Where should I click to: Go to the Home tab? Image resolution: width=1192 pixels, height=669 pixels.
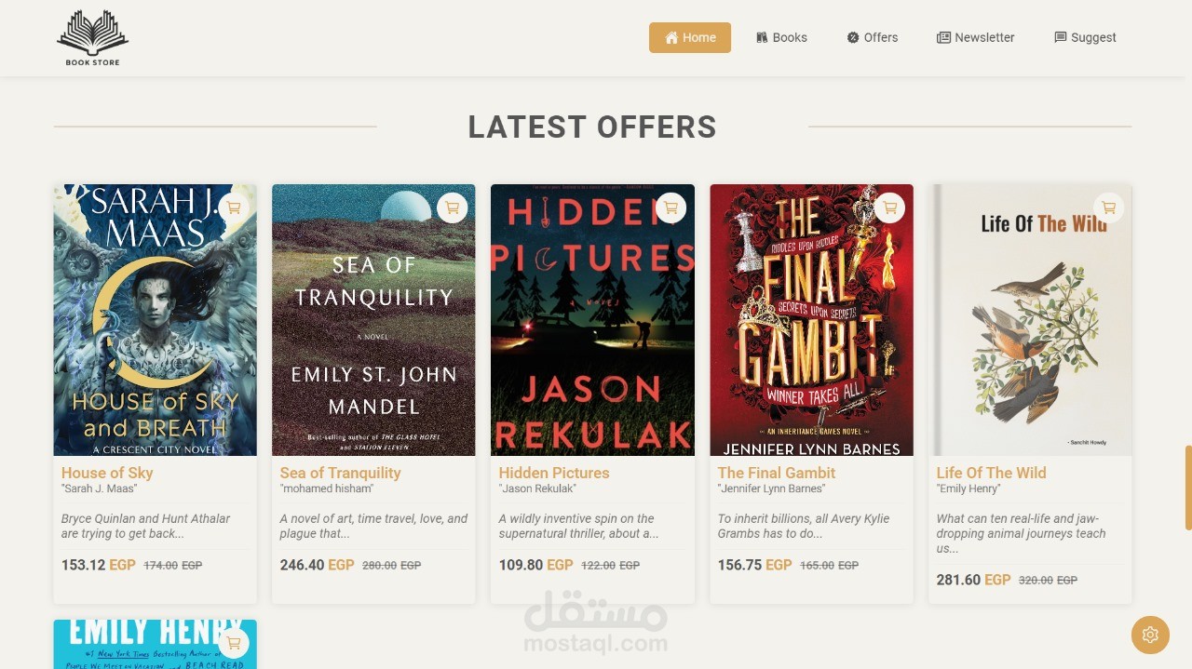[690, 37]
